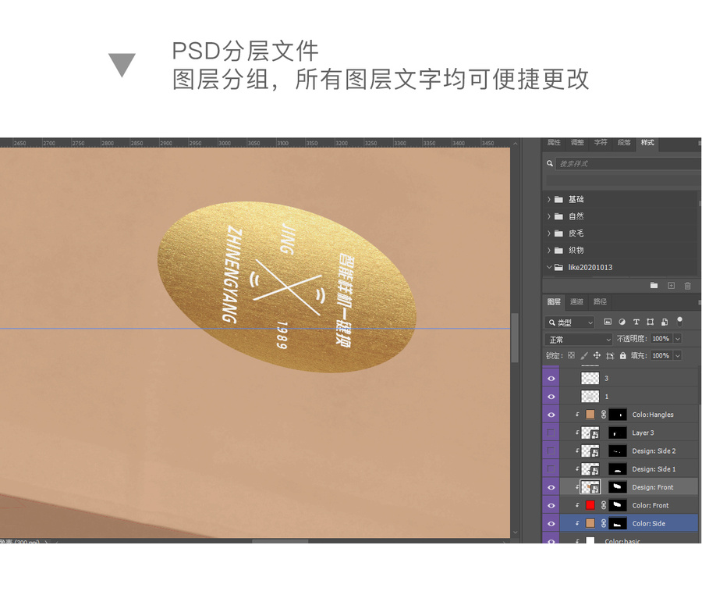Image resolution: width=702 pixels, height=602 pixels.
Task: Select the 图层 tab
Action: coord(554,301)
